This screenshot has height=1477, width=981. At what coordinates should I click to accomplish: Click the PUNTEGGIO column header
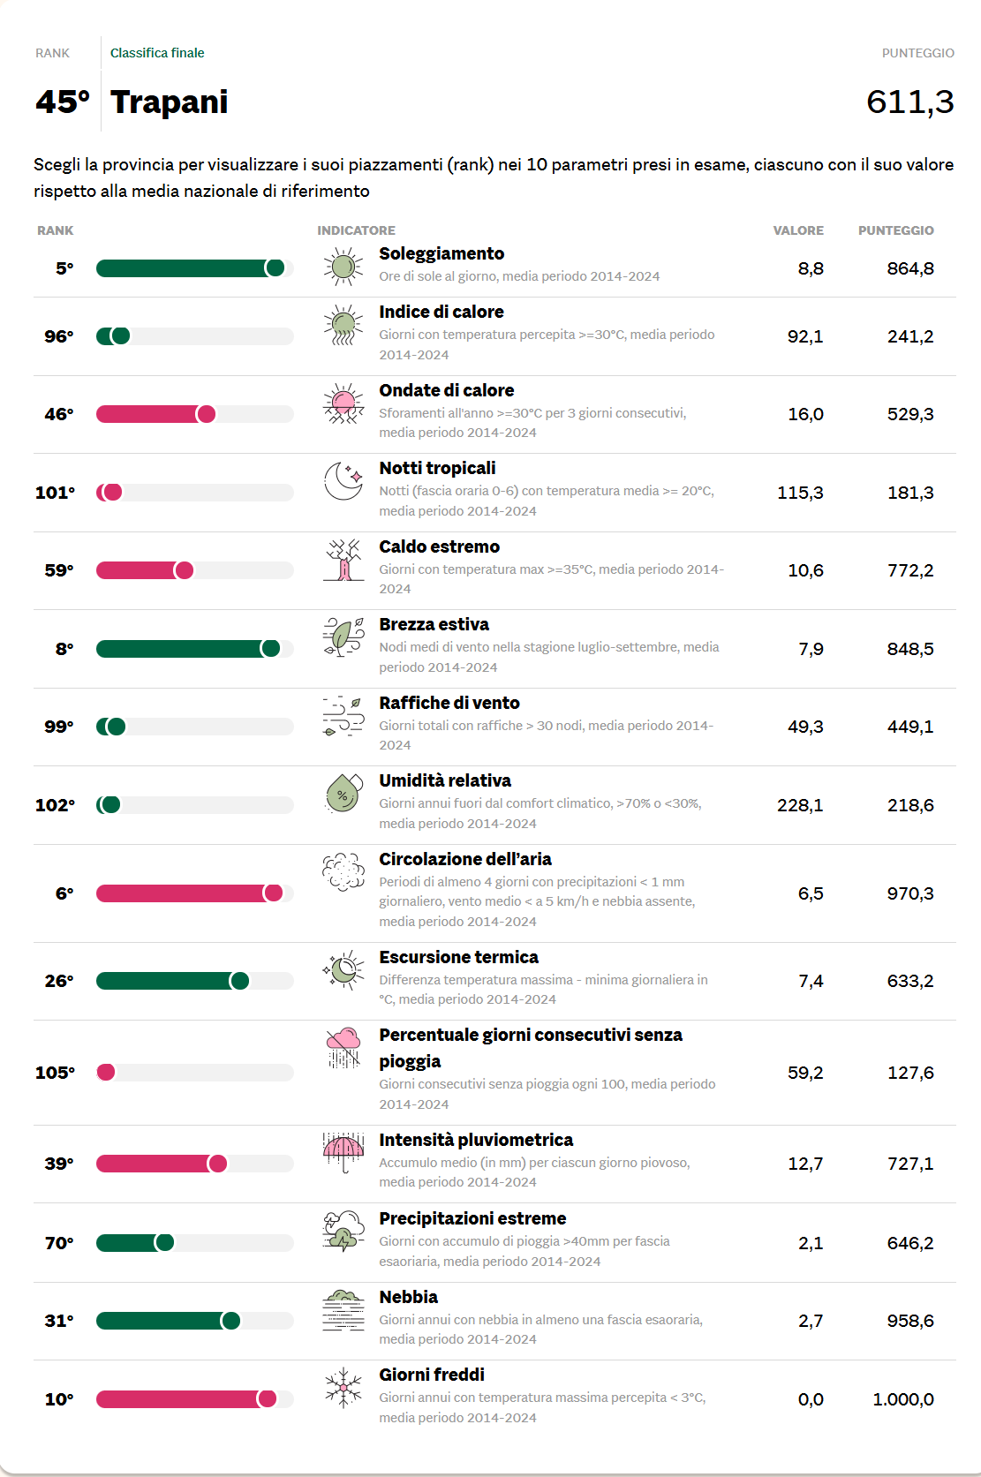pyautogui.click(x=895, y=230)
